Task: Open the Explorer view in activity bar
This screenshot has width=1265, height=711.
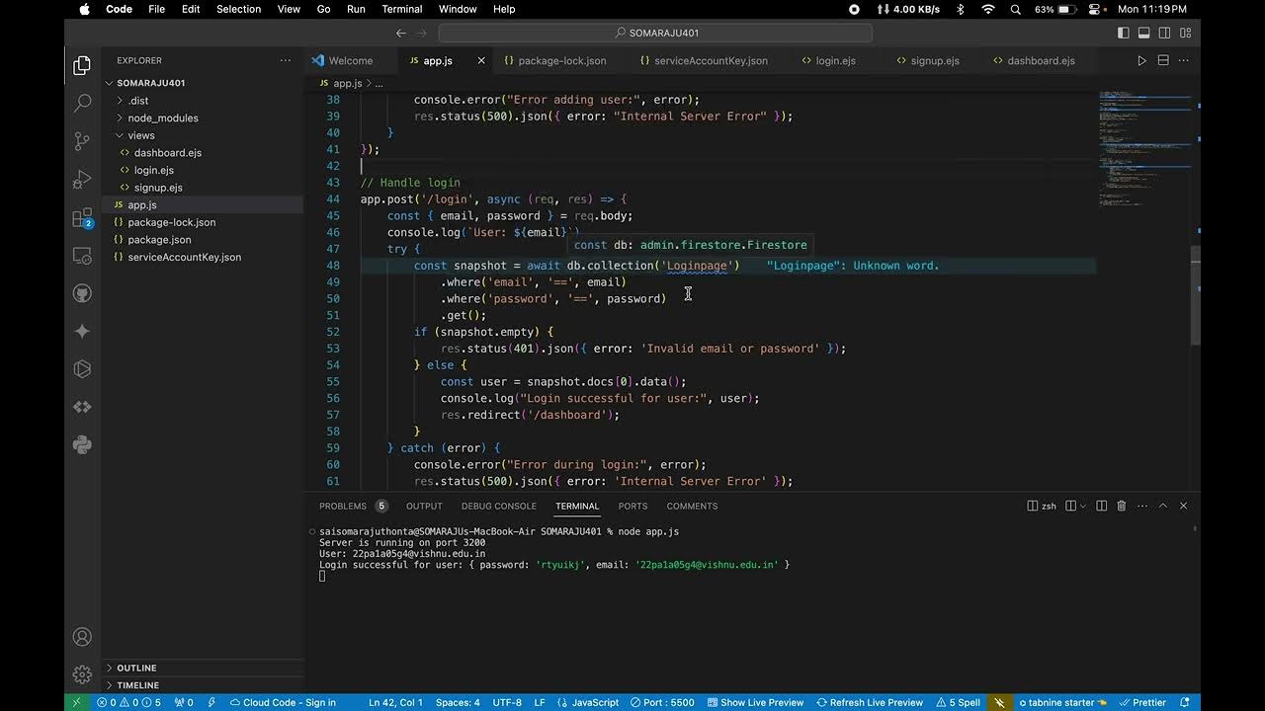Action: (x=82, y=67)
